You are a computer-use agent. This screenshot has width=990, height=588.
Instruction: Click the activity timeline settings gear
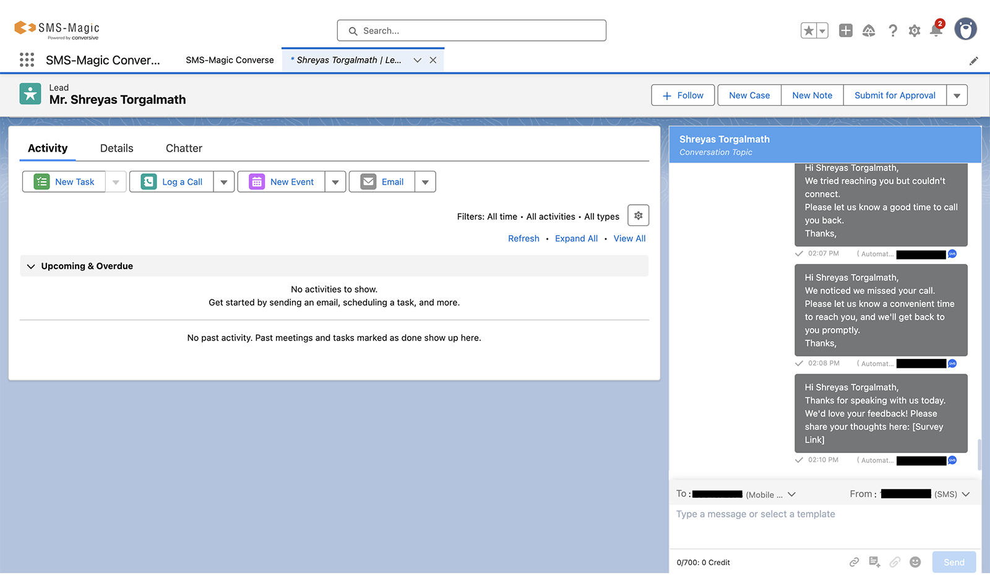point(639,215)
